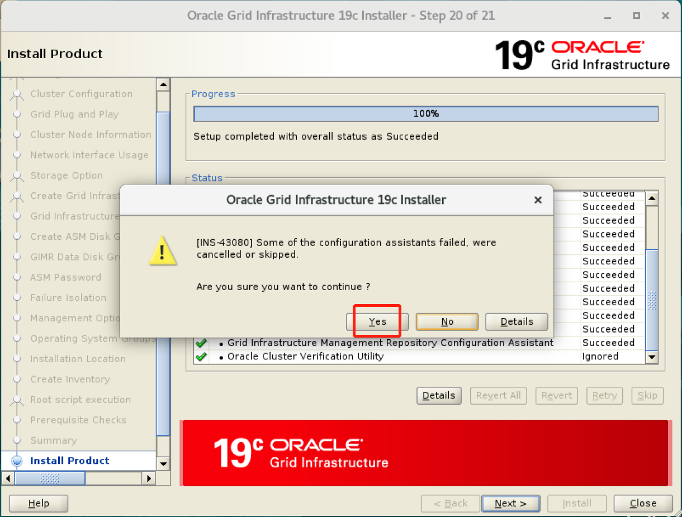Click the disabled Install button

[x=577, y=504]
